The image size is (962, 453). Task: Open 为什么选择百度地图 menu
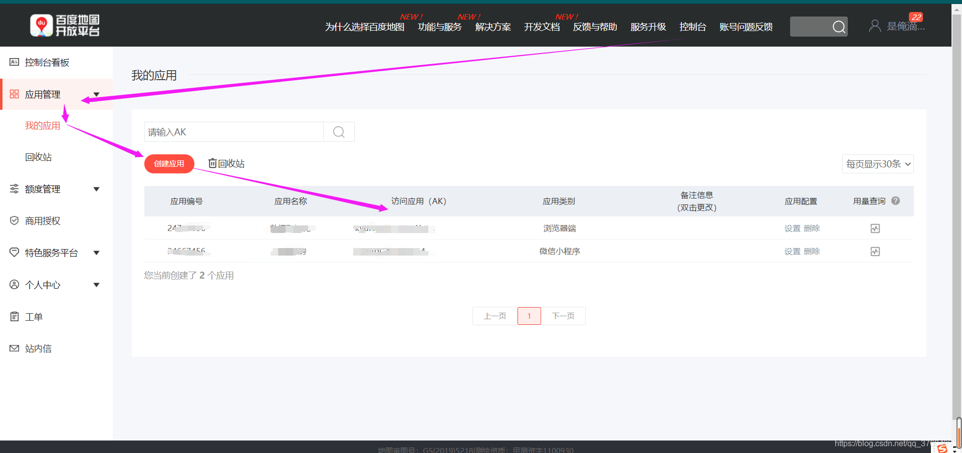click(364, 27)
